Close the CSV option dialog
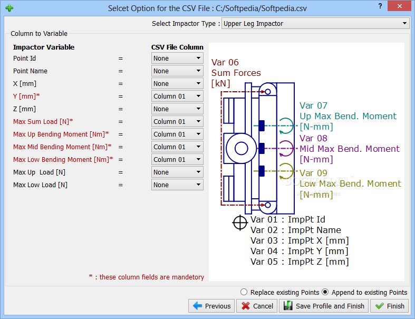The height and width of the screenshot is (319, 415). pos(399,6)
